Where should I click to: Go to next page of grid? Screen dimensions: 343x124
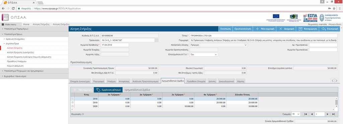(328, 114)
